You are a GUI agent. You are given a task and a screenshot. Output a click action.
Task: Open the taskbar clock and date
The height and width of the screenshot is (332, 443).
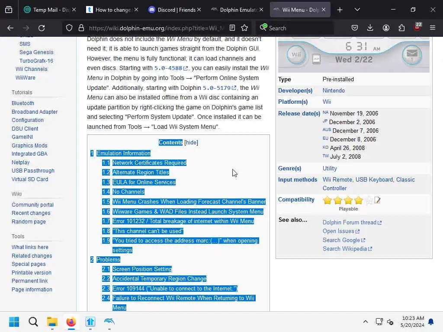[412, 322]
